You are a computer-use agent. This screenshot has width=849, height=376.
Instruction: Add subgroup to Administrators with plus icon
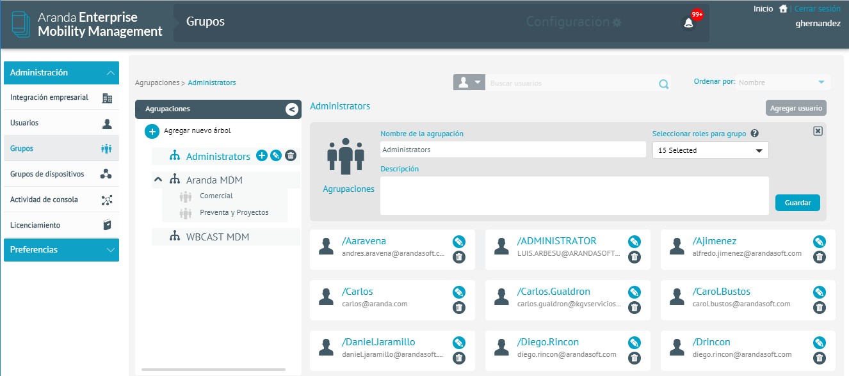click(x=261, y=155)
